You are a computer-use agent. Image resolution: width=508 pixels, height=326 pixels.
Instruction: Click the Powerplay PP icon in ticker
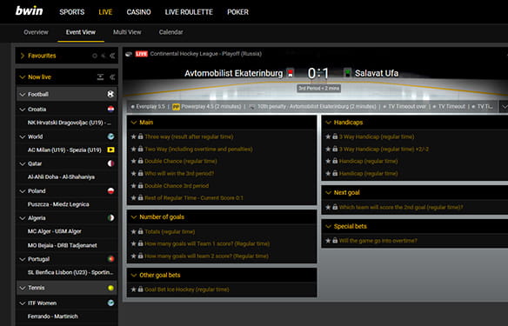(x=176, y=107)
